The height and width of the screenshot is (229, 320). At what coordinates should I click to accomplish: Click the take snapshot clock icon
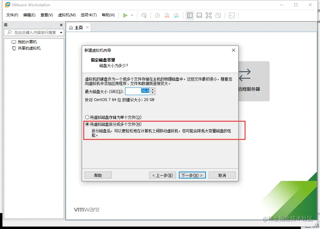pos(157,15)
